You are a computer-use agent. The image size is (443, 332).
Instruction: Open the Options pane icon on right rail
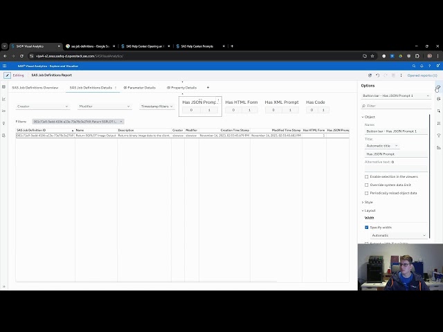438,88
